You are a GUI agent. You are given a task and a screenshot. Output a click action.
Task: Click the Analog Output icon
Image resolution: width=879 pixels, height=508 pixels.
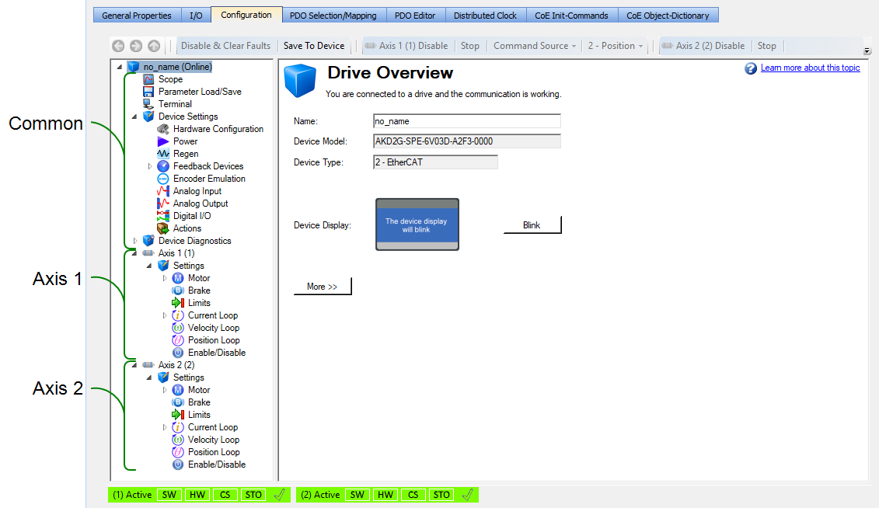[x=163, y=204]
